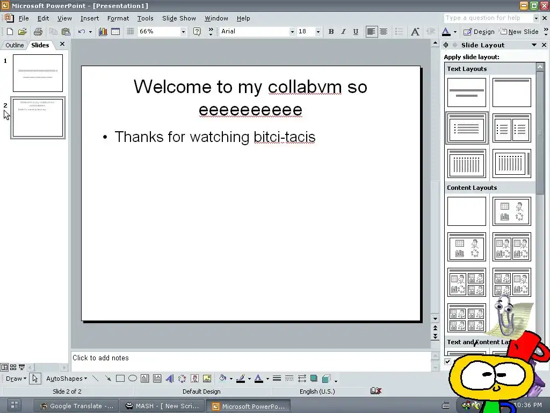This screenshot has width=550, height=413.
Task: Increase font size with large A icon
Action: click(415, 32)
